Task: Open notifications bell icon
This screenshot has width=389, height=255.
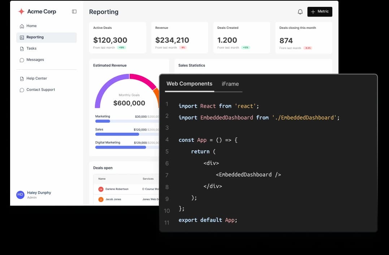Action: (300, 12)
